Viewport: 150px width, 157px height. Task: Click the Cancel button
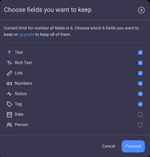(x=109, y=146)
